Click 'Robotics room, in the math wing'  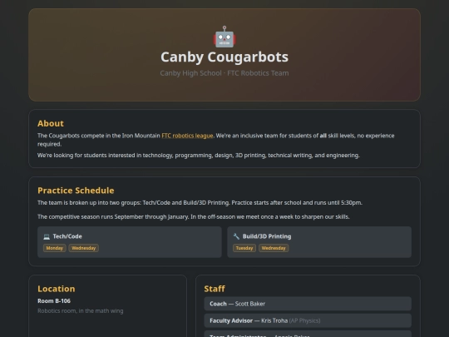point(81,310)
